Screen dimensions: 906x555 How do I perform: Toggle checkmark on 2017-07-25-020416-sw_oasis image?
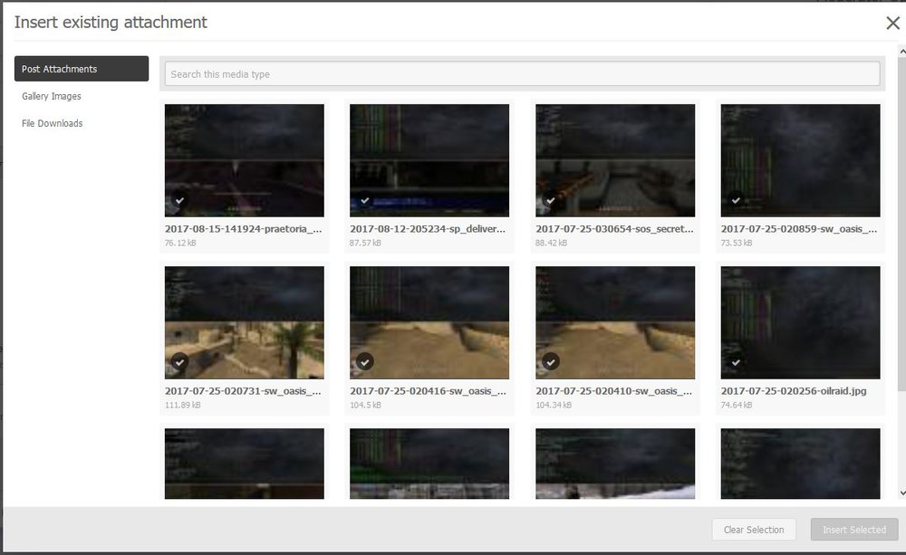tap(364, 362)
